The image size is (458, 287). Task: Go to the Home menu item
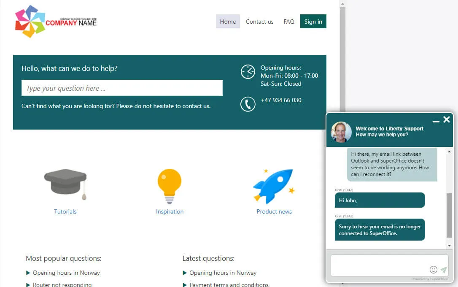[228, 22]
